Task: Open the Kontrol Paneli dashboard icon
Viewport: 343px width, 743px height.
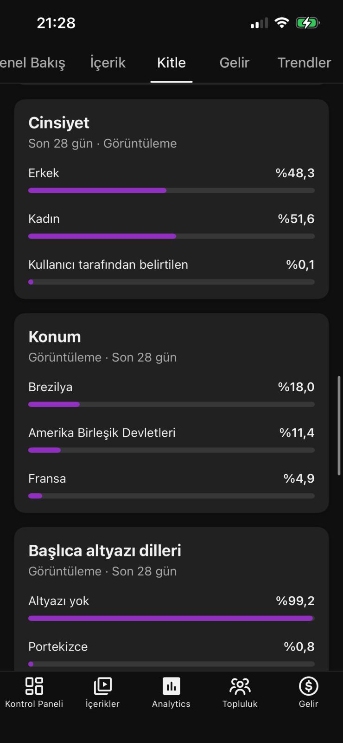Action: [x=34, y=686]
